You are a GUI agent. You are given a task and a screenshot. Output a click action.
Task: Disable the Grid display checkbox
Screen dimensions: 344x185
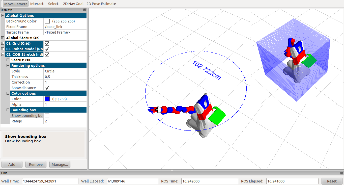point(47,43)
